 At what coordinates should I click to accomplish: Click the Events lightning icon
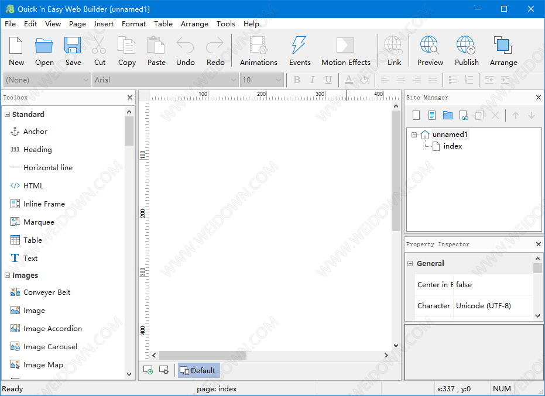[x=299, y=51]
